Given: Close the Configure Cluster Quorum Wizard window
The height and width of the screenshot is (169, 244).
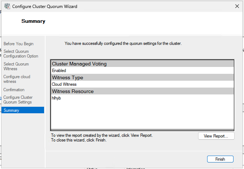Looking at the screenshot, I should point(237,7).
